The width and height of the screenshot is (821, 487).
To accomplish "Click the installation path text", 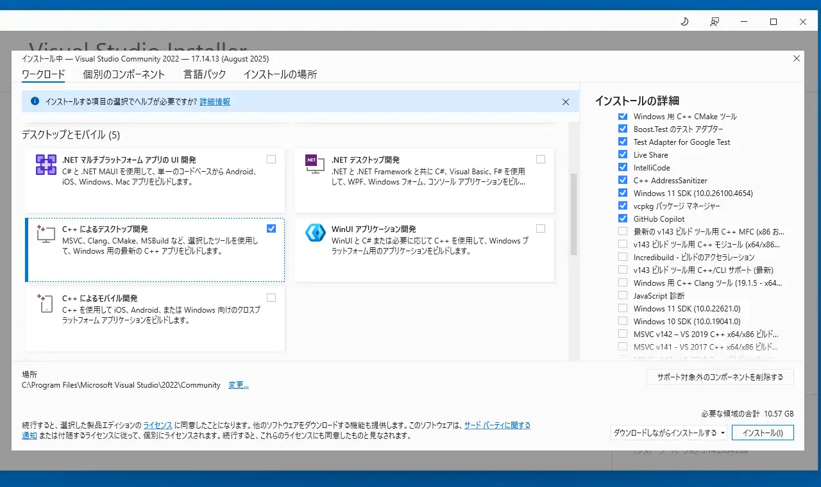I will coord(121,385).
